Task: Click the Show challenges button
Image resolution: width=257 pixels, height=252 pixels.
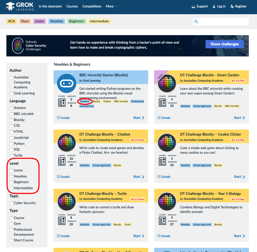Action: tap(224, 44)
